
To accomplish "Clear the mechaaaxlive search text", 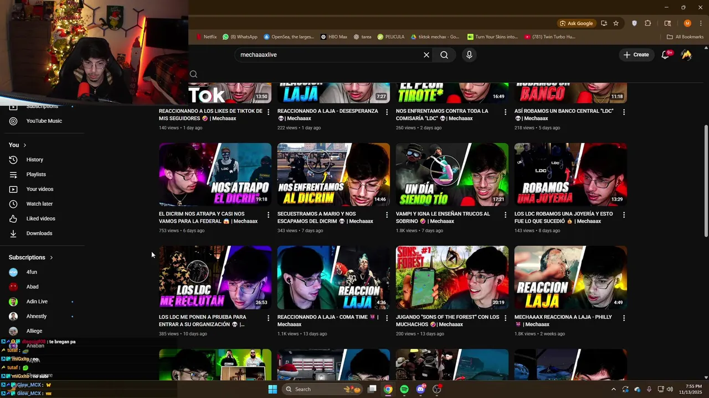I will pyautogui.click(x=427, y=55).
